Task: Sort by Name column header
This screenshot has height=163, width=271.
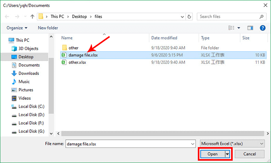Action: point(67,38)
